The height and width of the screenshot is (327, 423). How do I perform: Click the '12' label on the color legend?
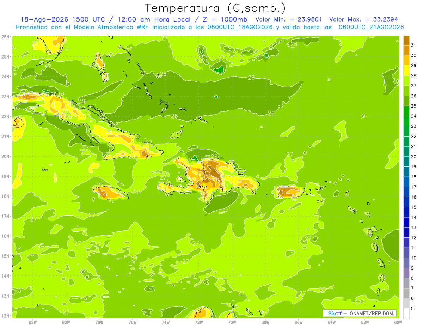(x=413, y=237)
